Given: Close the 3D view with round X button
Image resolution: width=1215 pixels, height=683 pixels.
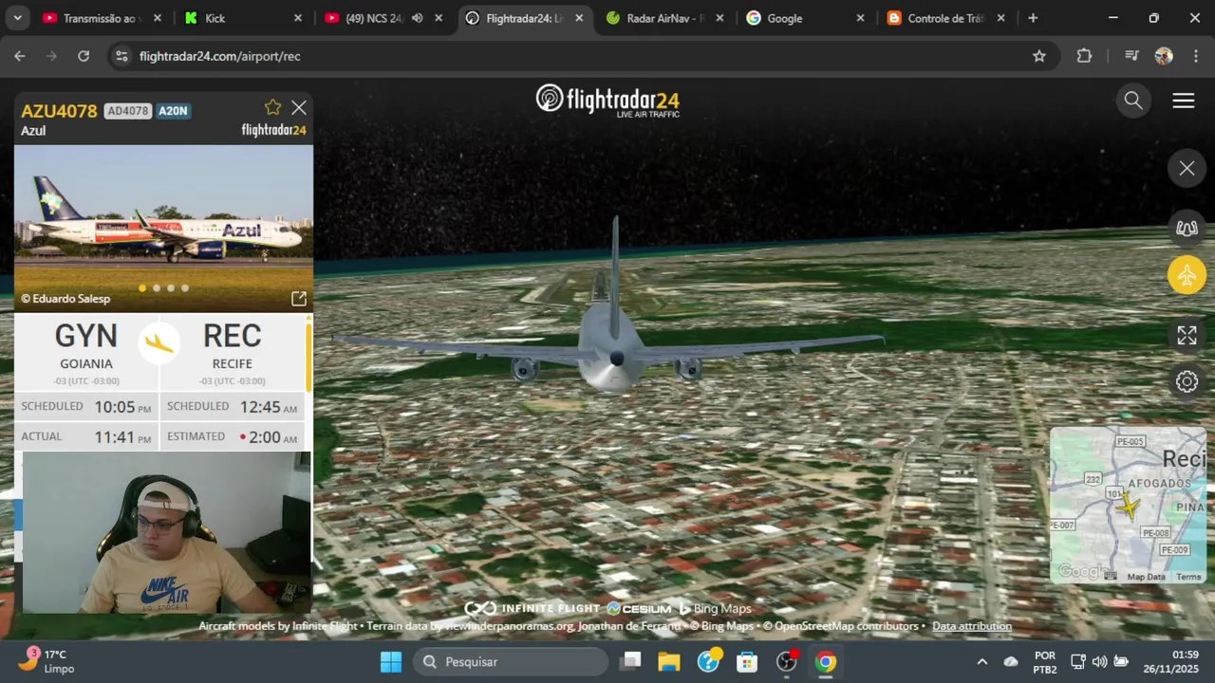Looking at the screenshot, I should pos(1187,169).
